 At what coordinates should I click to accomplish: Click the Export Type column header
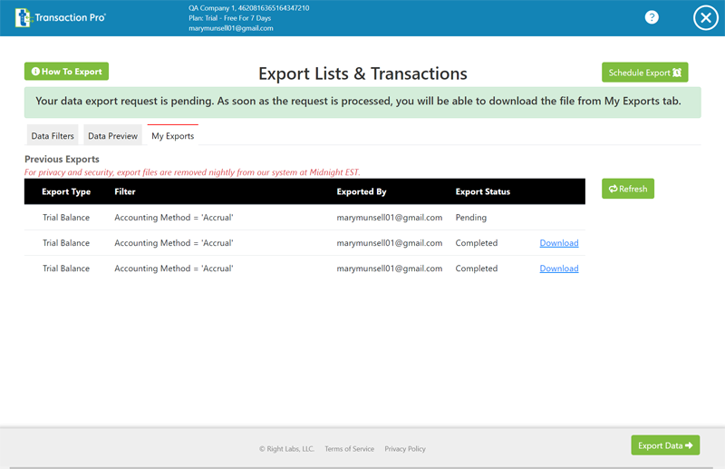coord(66,191)
